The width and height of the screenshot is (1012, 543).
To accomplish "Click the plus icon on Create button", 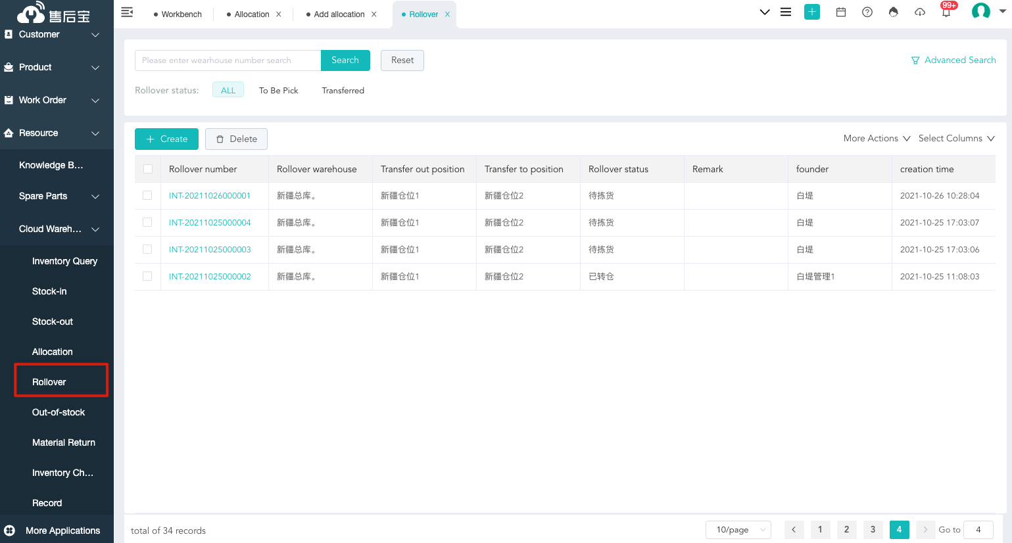I will point(151,139).
